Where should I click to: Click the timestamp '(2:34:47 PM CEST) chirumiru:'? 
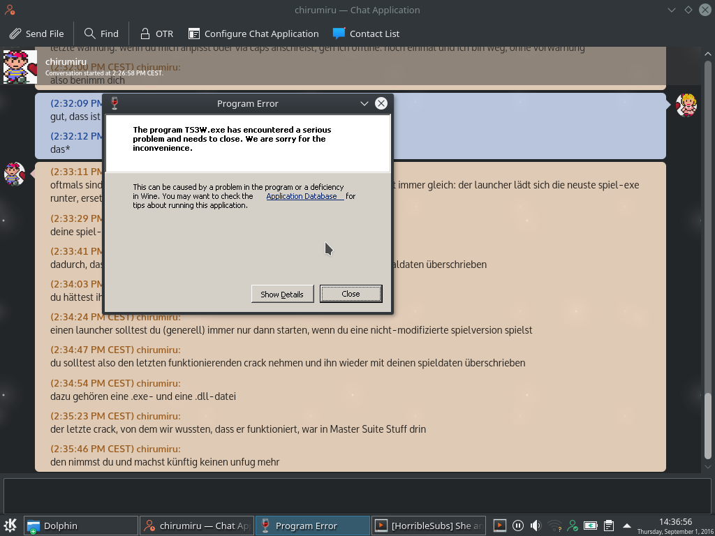(x=115, y=350)
